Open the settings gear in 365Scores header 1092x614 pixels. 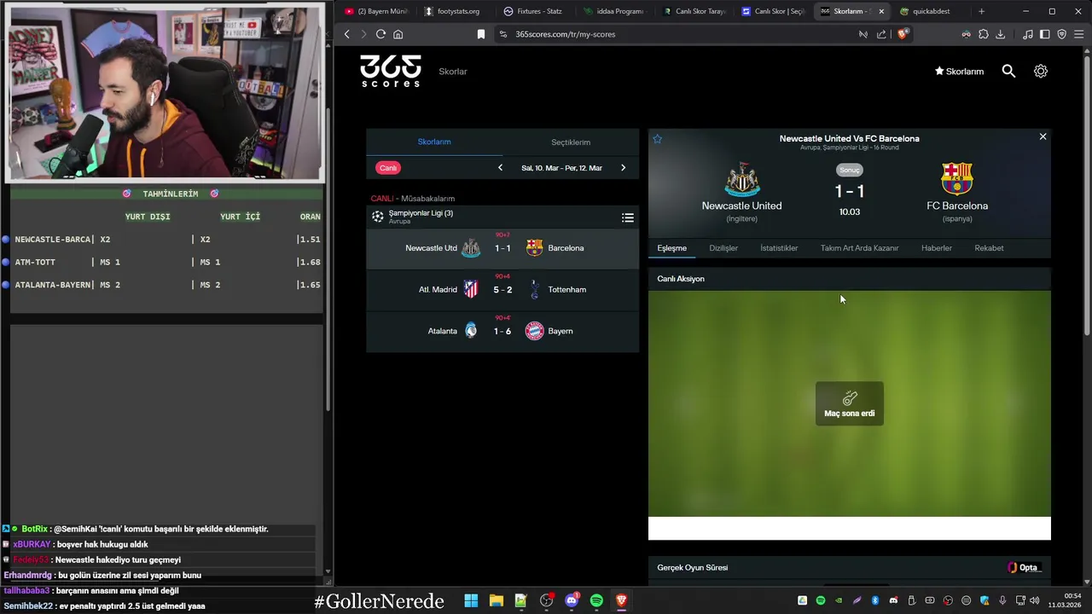click(1041, 72)
